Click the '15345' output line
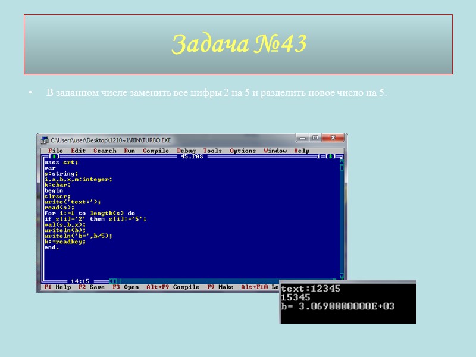The height and width of the screenshot is (357, 476). [296, 297]
